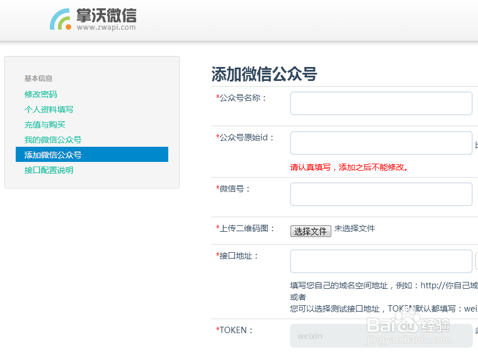Viewport: 478px width, 357px height.
Task: Click the 添加微信公众号 page heading
Action: (264, 75)
